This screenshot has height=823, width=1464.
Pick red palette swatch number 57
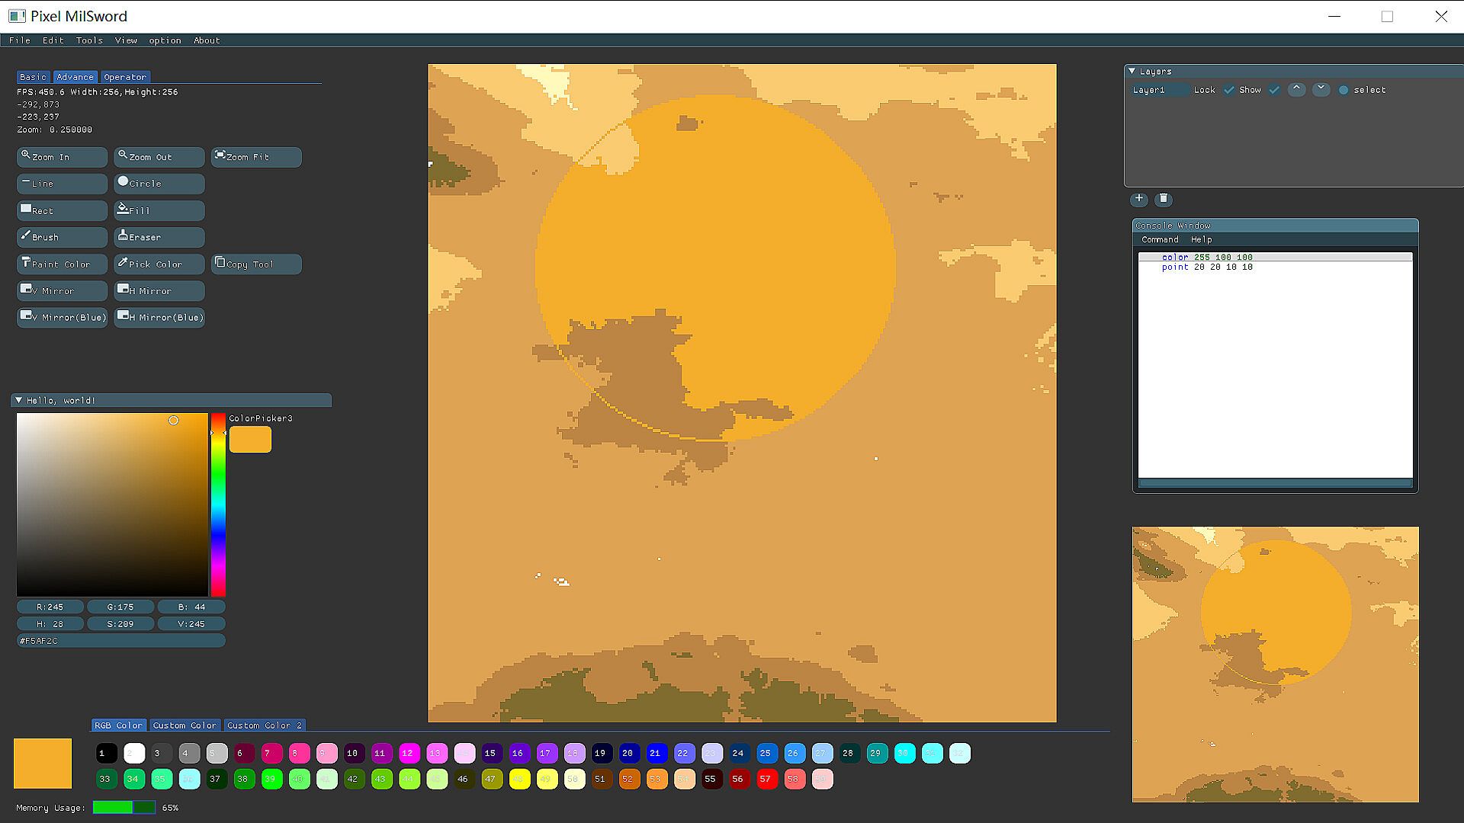(x=766, y=779)
